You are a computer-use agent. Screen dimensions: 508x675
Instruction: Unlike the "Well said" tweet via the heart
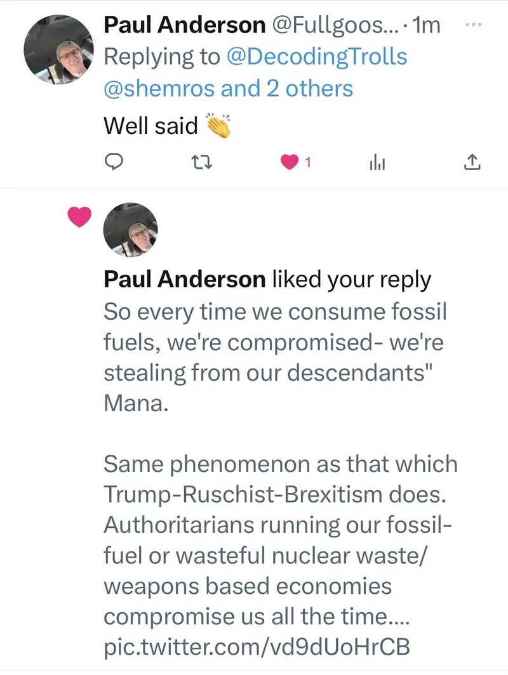pyautogui.click(x=290, y=163)
